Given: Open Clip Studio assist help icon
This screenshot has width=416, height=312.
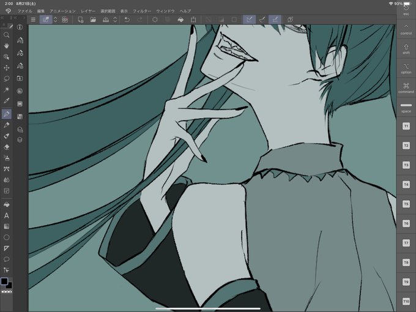Looking at the screenshot, I should tap(290, 20).
